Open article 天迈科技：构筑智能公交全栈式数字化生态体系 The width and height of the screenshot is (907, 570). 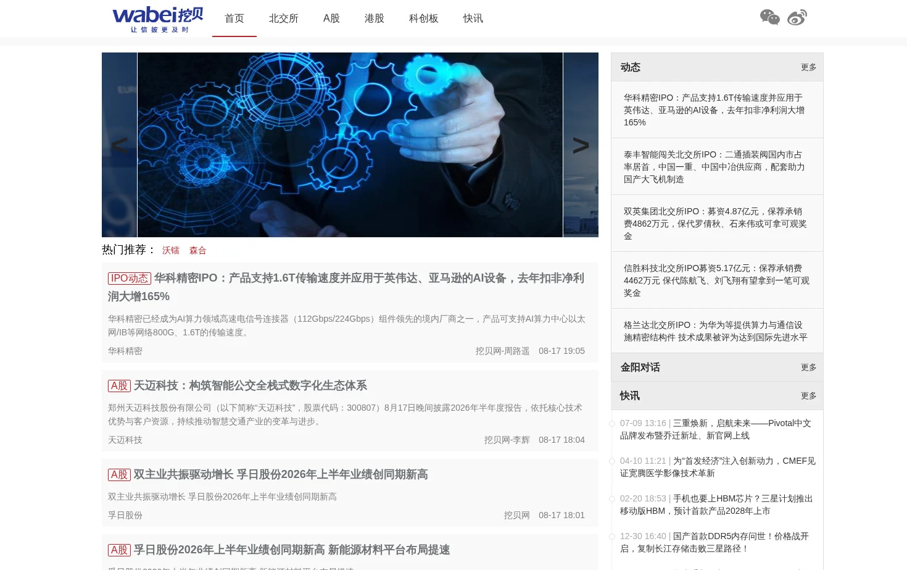pos(251,385)
